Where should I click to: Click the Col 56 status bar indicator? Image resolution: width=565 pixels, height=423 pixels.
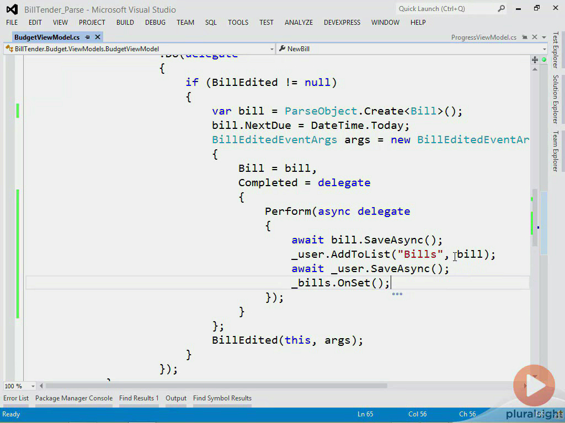[x=417, y=414]
